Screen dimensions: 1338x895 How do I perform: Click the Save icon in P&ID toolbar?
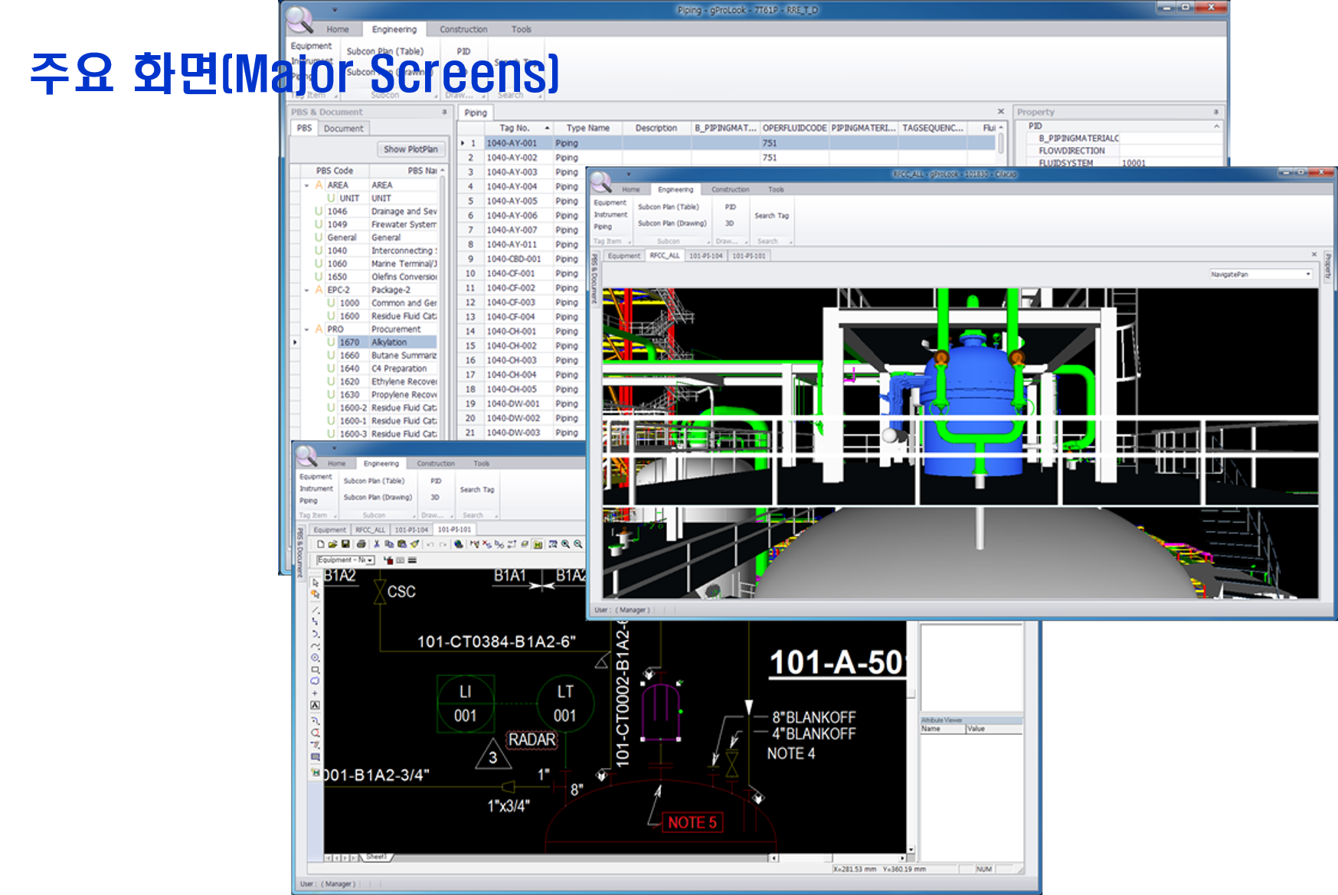coord(346,544)
